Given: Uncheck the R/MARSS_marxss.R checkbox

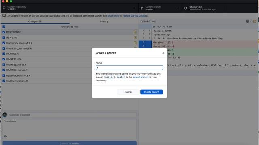Looking at the screenshot, I should click(4, 70).
